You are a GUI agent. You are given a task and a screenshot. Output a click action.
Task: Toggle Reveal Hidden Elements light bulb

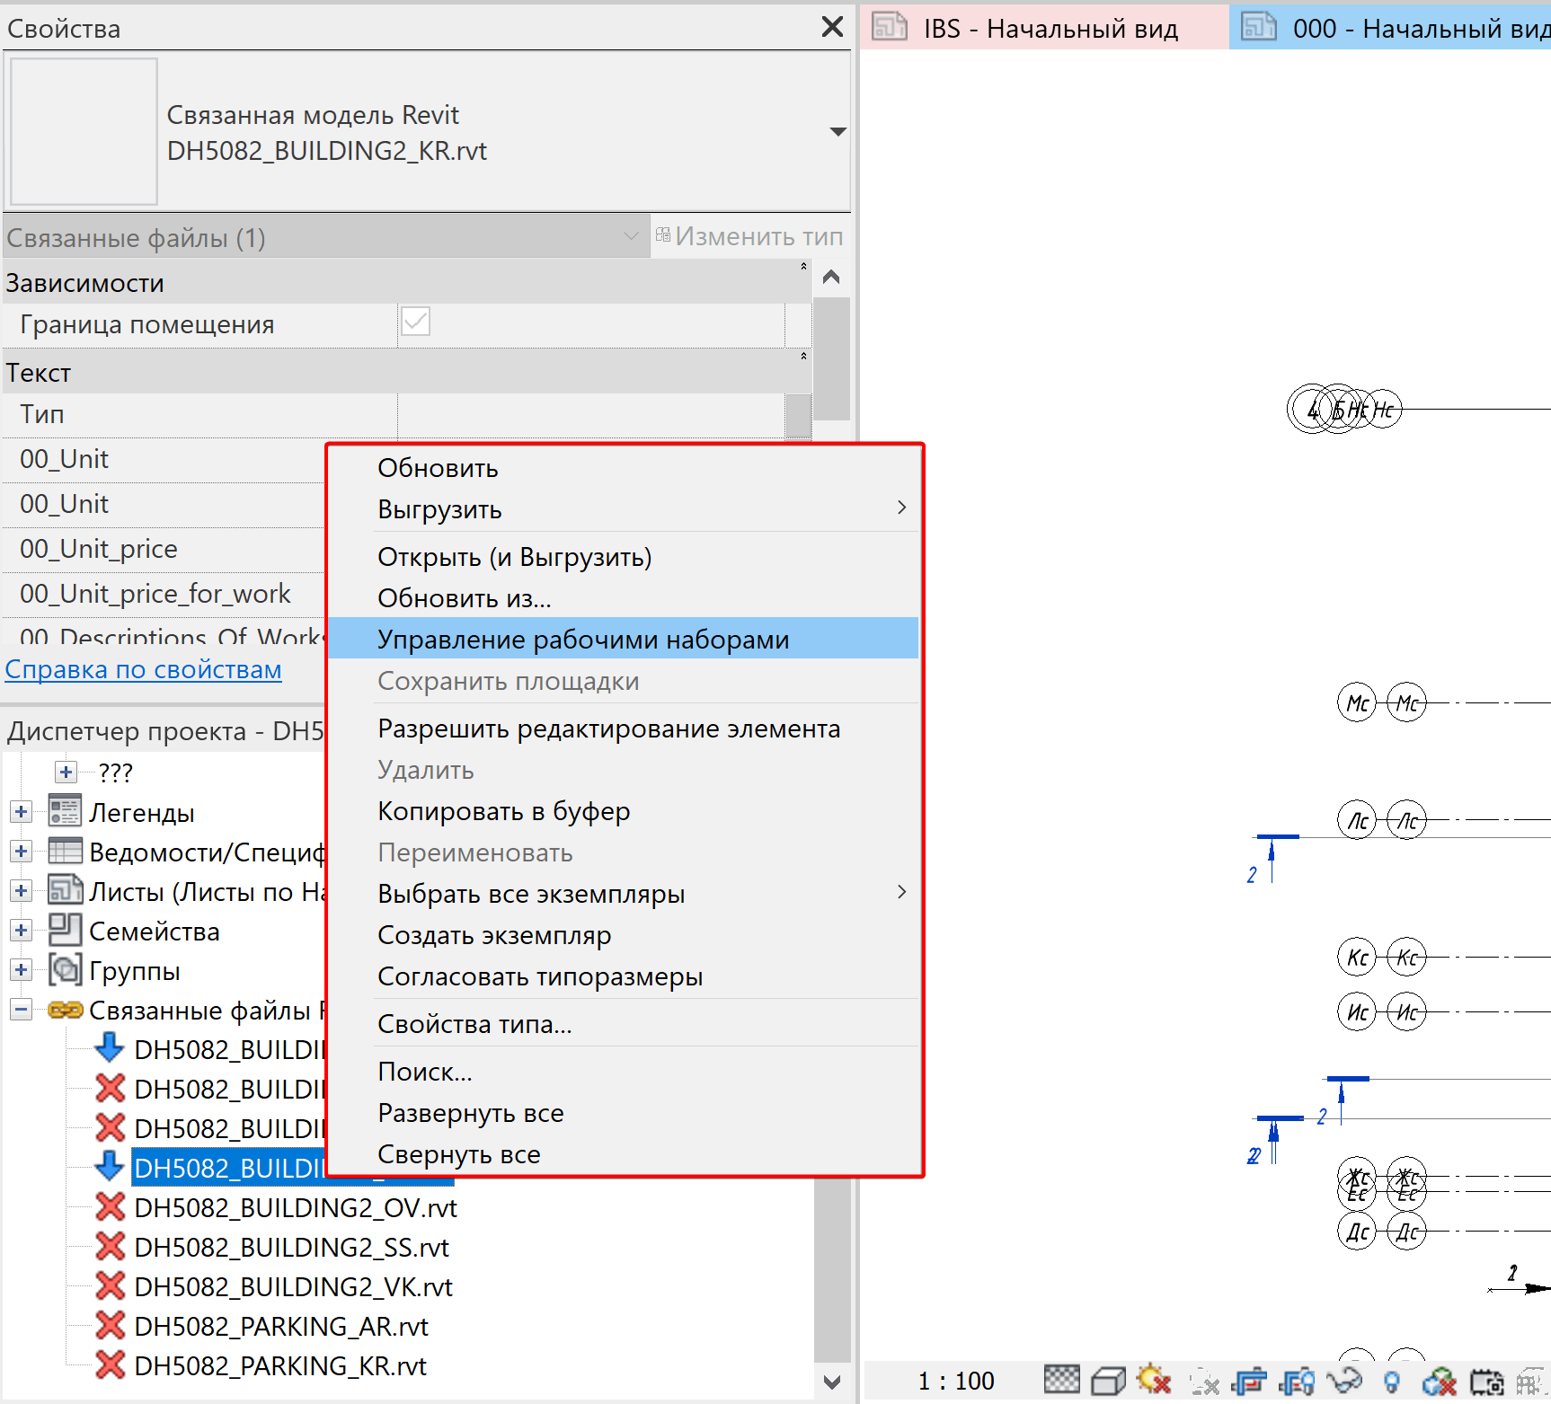click(1392, 1381)
